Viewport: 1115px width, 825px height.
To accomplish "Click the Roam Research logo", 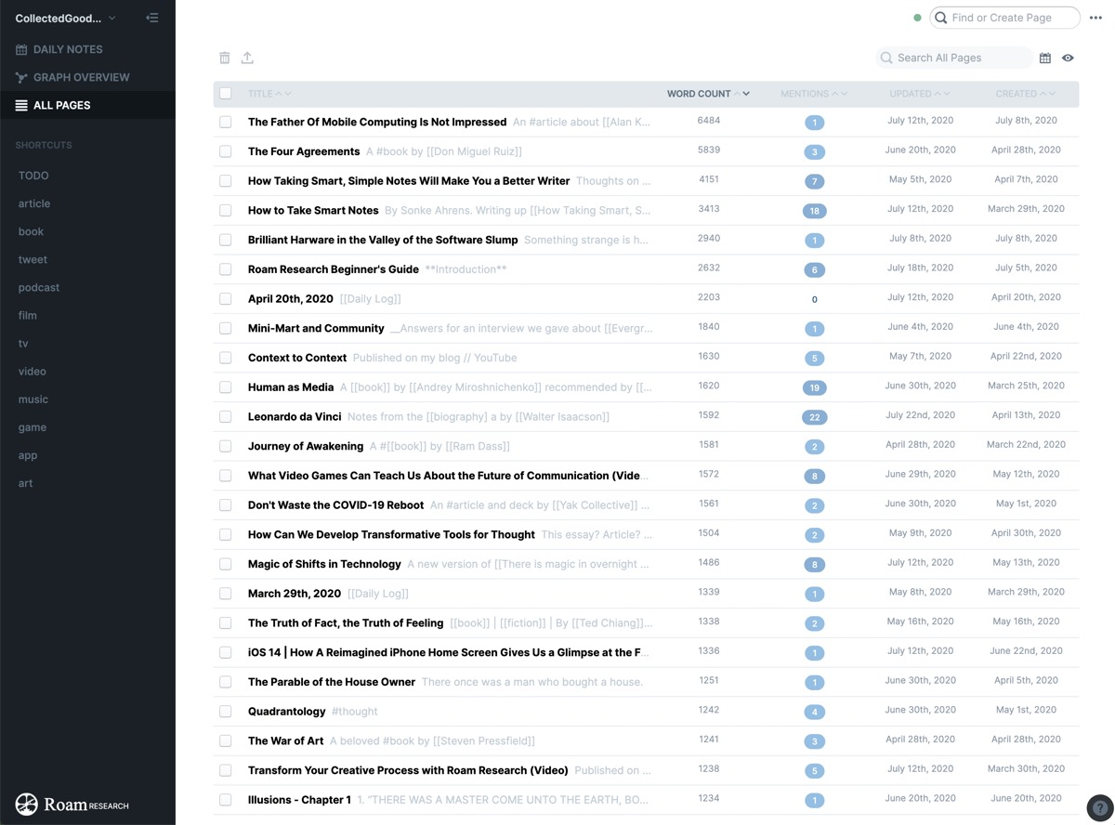I will pyautogui.click(x=72, y=805).
